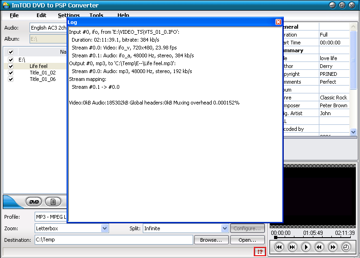Click the log line 'Stream mapping:'

[x=88, y=79]
